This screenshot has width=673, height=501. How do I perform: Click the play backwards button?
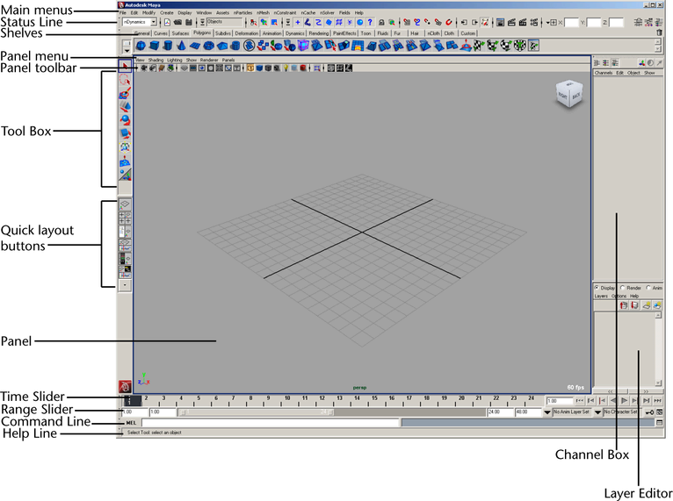point(613,401)
